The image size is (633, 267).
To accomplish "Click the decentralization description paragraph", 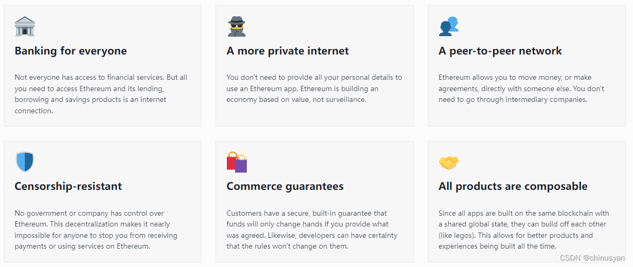I will coord(96,229).
